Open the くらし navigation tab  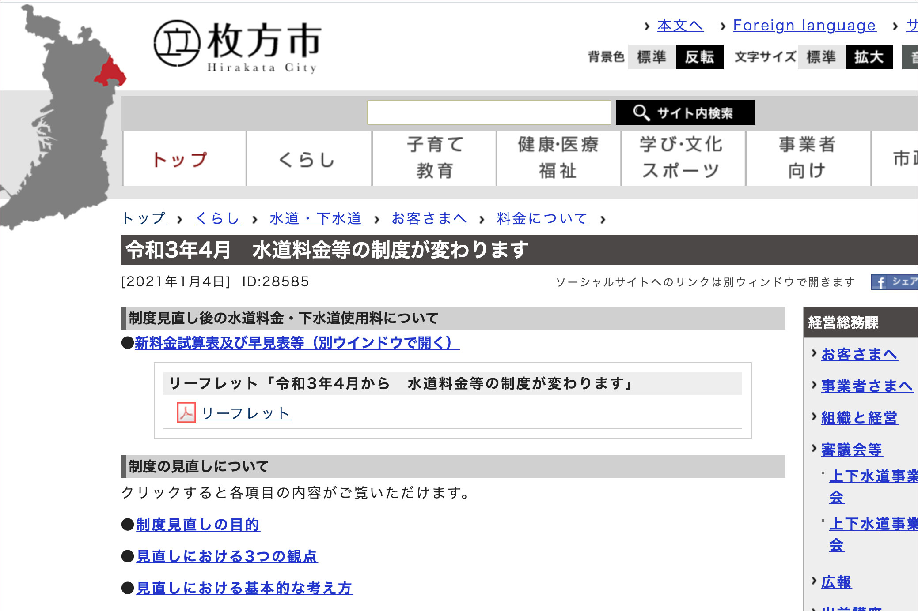308,159
